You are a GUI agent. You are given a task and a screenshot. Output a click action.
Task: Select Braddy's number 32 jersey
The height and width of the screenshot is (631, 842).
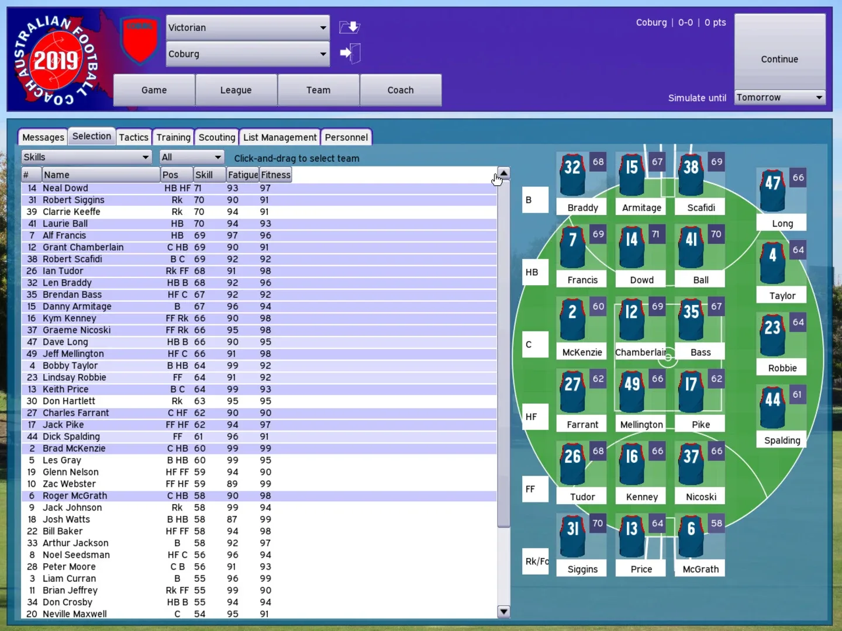tap(572, 175)
